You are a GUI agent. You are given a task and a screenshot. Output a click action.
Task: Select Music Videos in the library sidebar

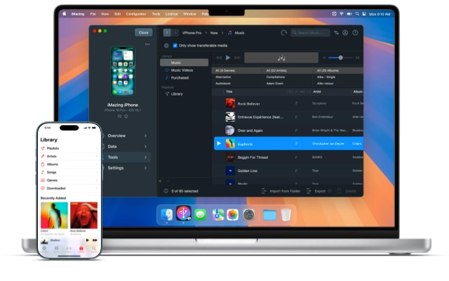pos(182,70)
